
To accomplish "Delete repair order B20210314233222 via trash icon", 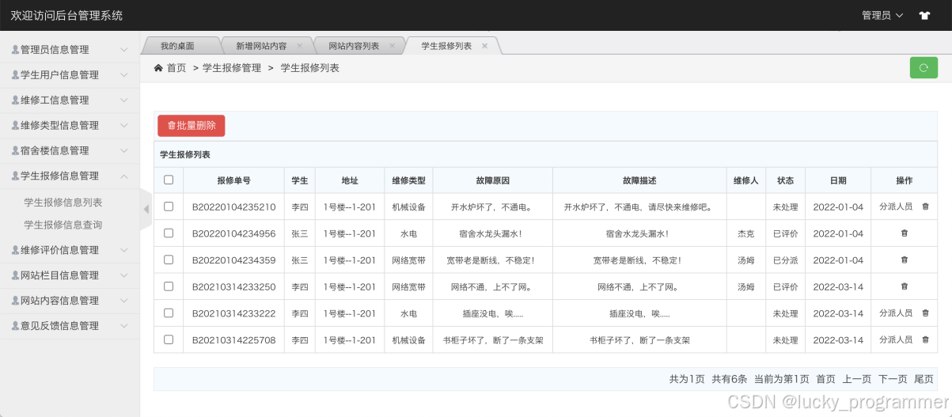I will 925,313.
